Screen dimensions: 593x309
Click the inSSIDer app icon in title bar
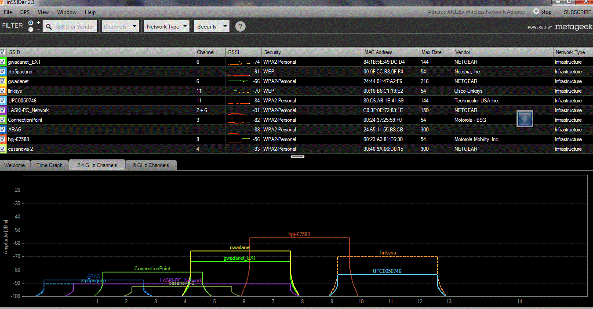tap(3, 2)
